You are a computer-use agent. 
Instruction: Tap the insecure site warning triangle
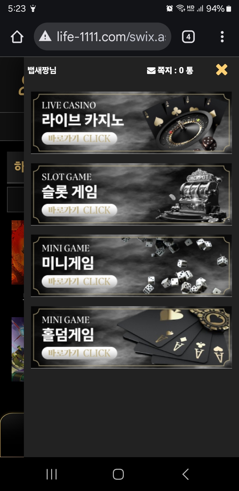(x=45, y=36)
